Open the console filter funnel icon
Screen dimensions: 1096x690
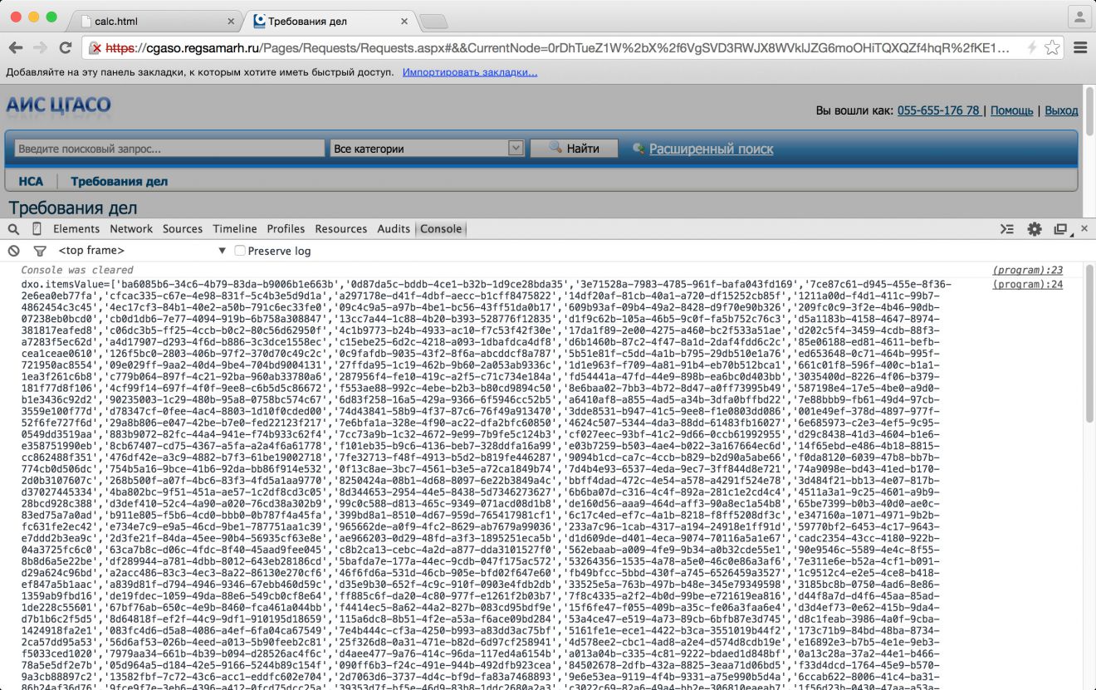tap(39, 251)
